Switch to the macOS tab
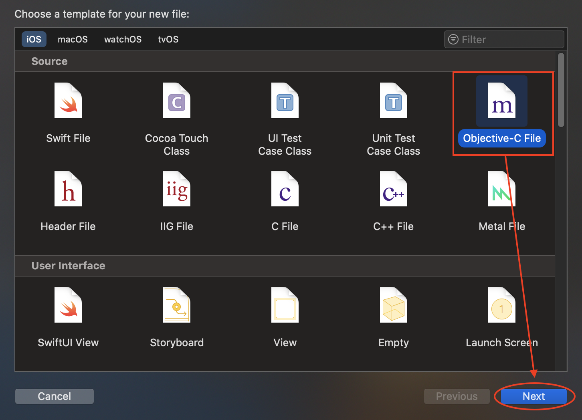Image resolution: width=582 pixels, height=420 pixels. coord(73,39)
